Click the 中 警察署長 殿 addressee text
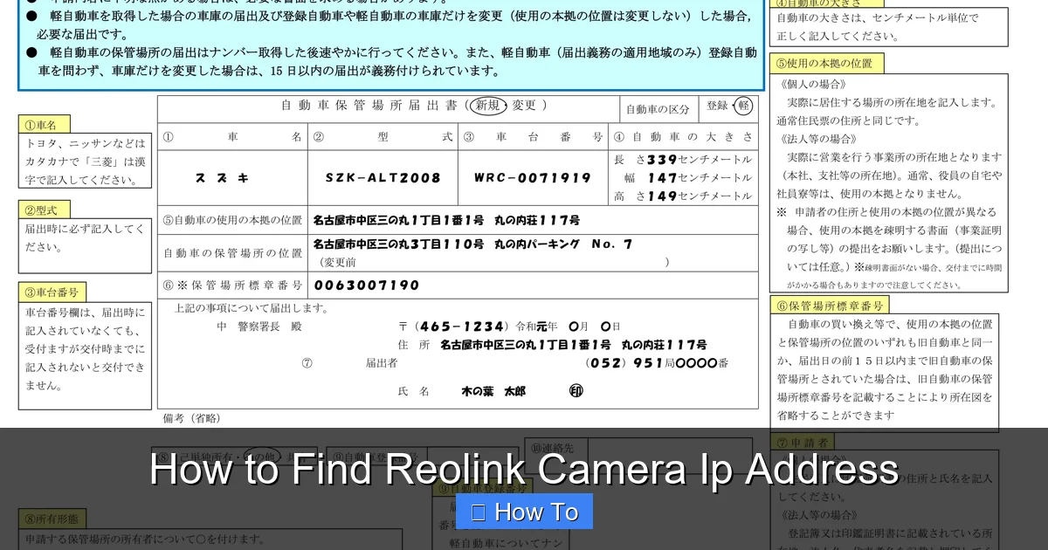Viewport: 1048px width, 550px height. [259, 327]
